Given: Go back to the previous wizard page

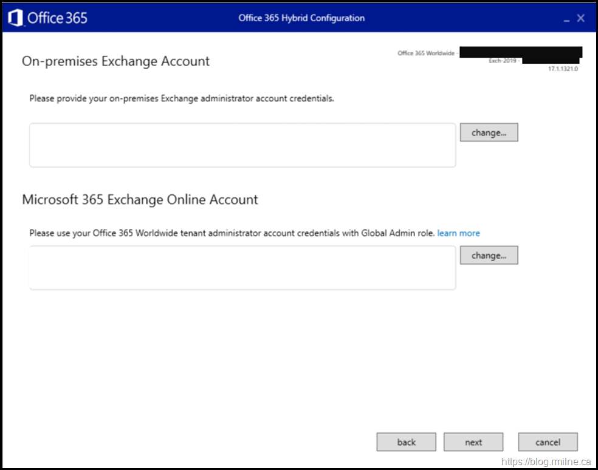Looking at the screenshot, I should [406, 442].
